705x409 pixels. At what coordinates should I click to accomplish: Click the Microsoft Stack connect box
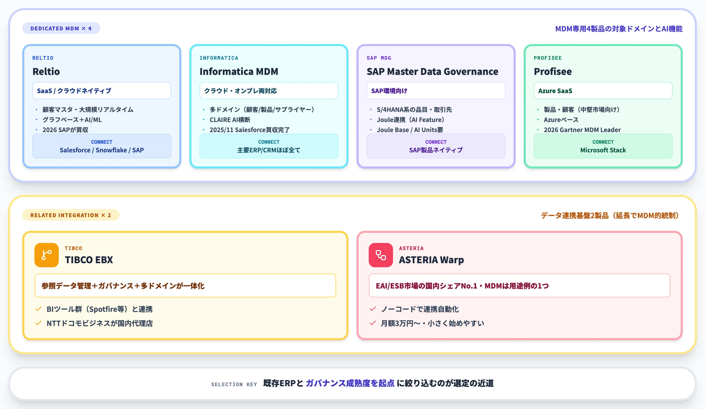tap(603, 146)
